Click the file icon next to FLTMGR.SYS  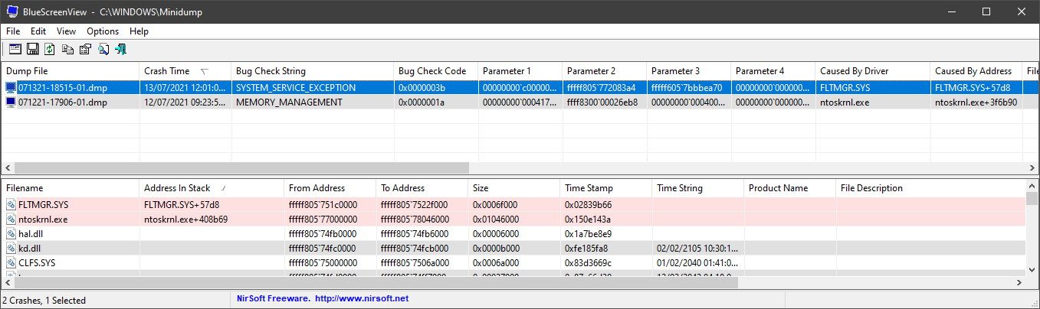[x=11, y=204]
